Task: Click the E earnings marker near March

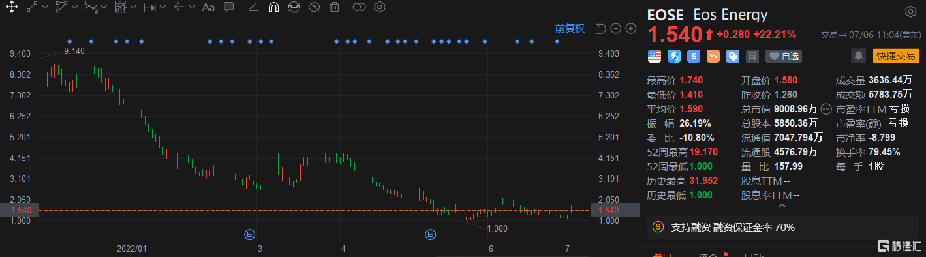Action: [249, 234]
